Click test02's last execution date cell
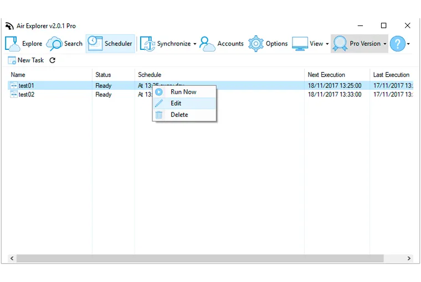 pyautogui.click(x=393, y=95)
